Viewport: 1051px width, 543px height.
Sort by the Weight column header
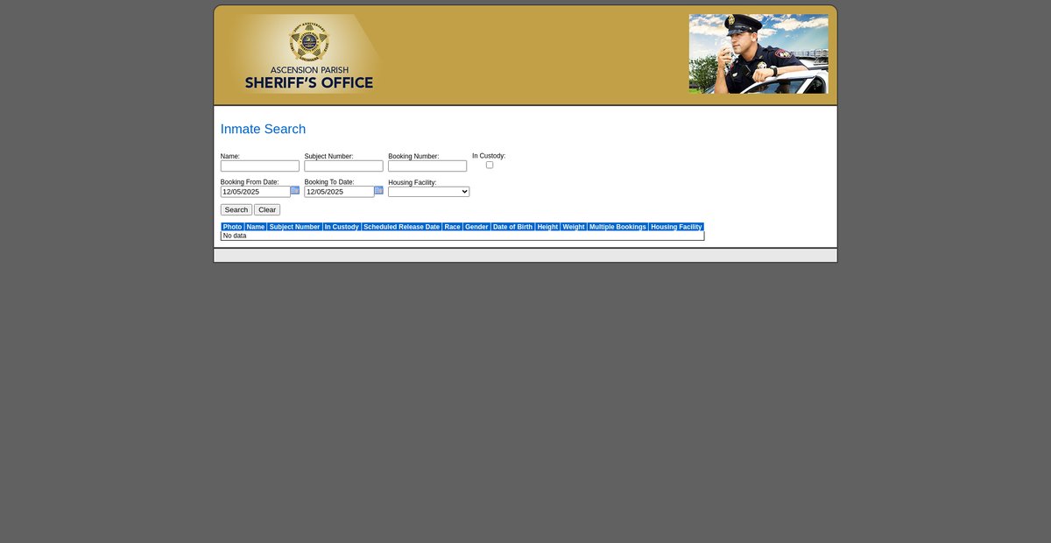tap(575, 227)
